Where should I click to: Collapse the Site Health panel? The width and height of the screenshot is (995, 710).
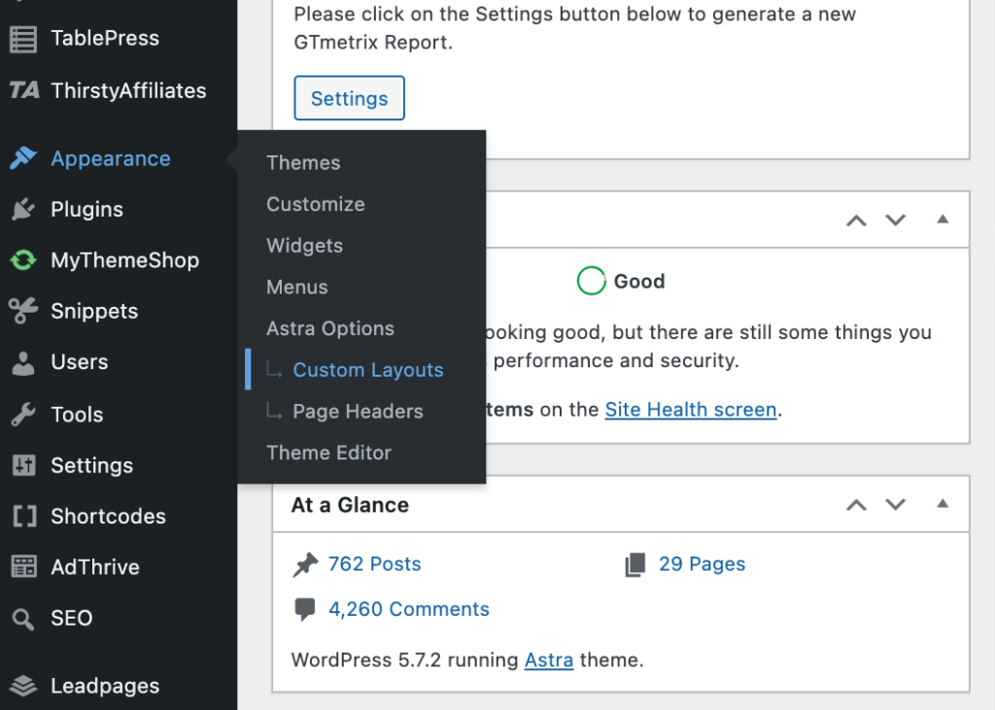[943, 220]
